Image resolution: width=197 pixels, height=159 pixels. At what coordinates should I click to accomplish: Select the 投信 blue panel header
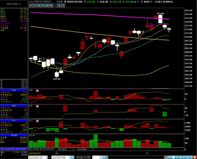click(14, 106)
